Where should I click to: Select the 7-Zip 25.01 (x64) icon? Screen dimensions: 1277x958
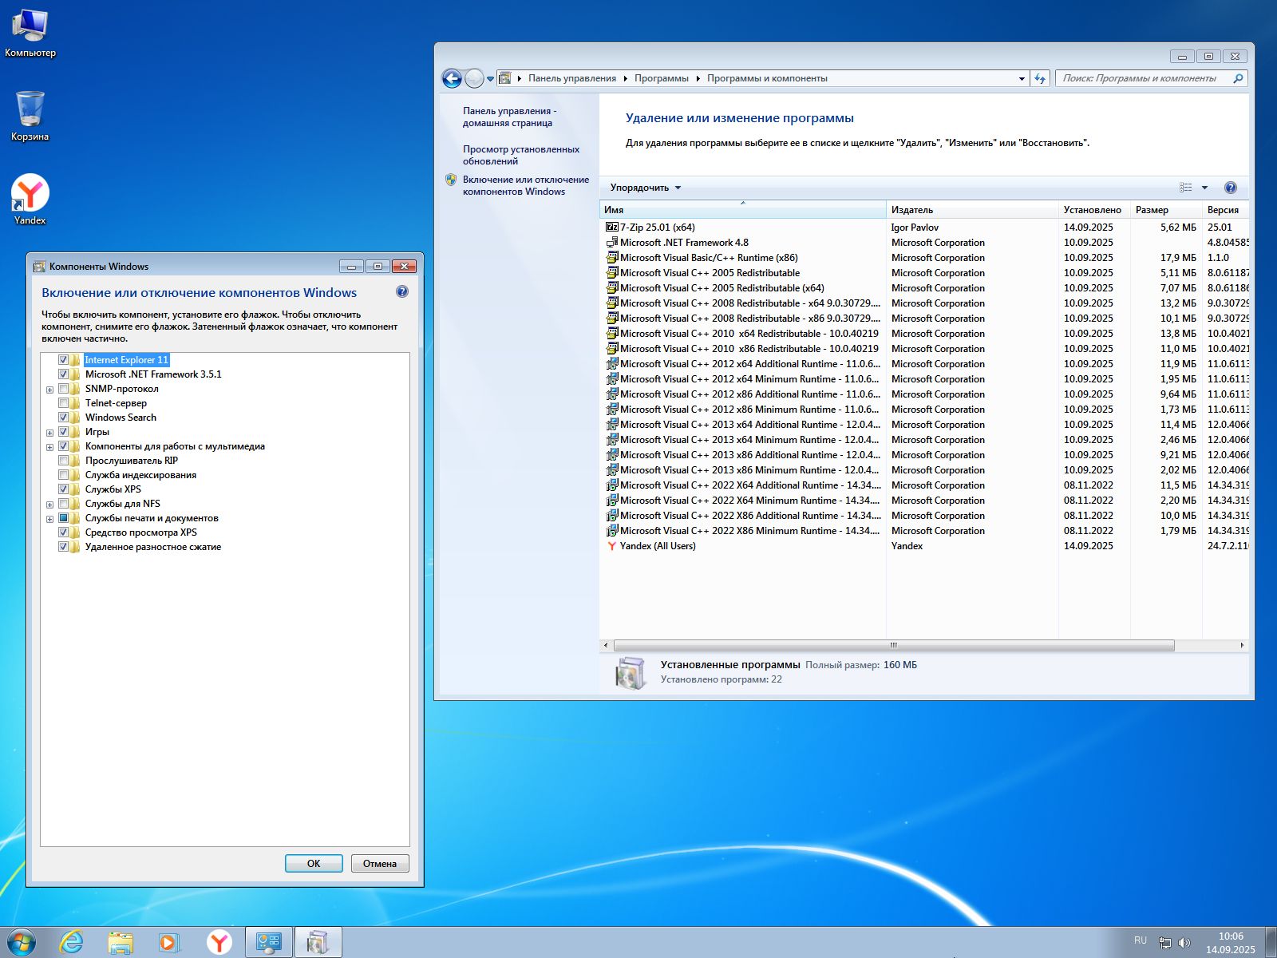tap(612, 228)
